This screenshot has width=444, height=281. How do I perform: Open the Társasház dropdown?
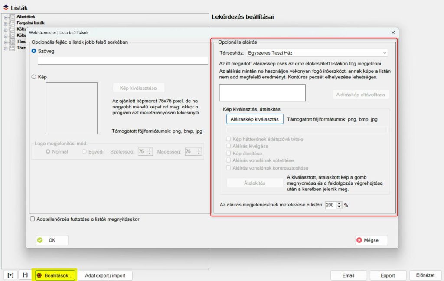point(317,53)
